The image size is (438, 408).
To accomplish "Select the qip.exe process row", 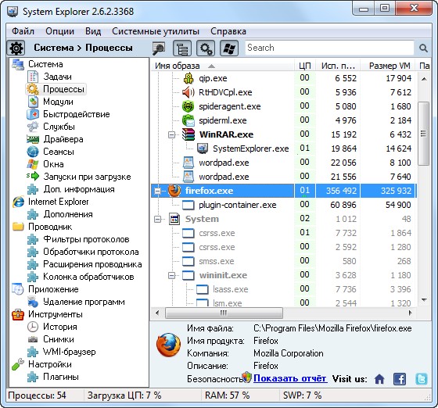I will [x=283, y=78].
